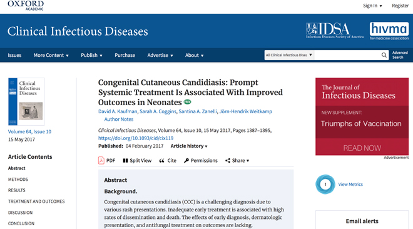This screenshot has height=229, width=413.
Task: Open the Publish menu
Action: tap(91, 55)
